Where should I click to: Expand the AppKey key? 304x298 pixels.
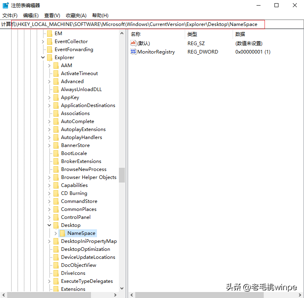pyautogui.click(x=49, y=97)
